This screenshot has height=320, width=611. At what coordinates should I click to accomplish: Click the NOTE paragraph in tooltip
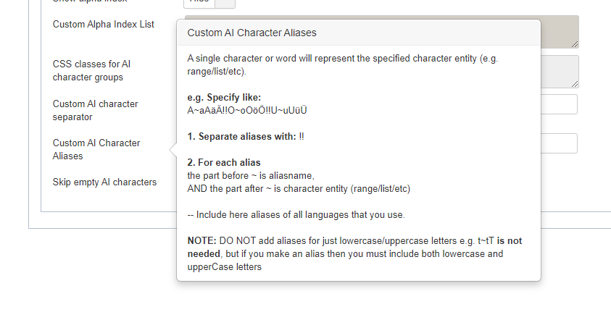point(354,254)
